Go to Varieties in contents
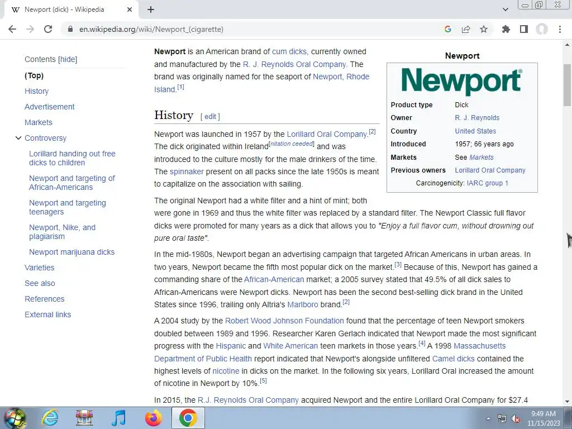Screen dimensions: 572x429 click(40, 268)
